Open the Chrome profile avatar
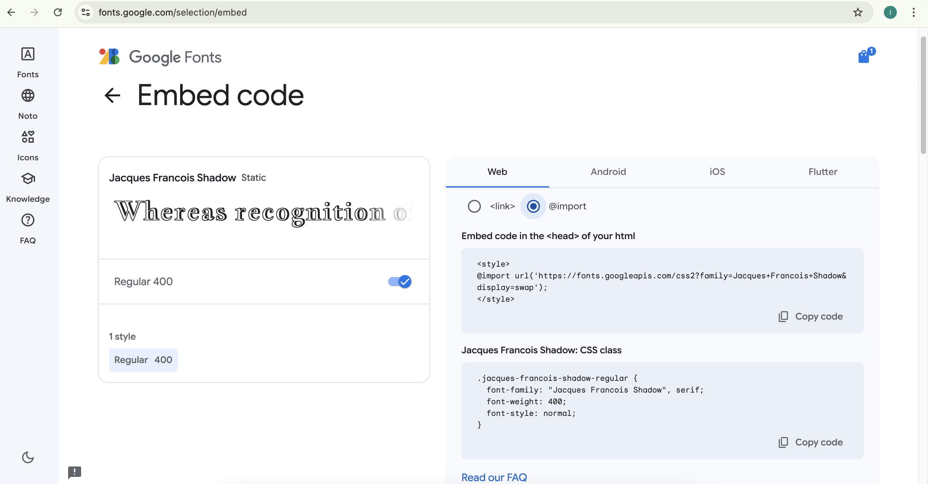 [890, 12]
